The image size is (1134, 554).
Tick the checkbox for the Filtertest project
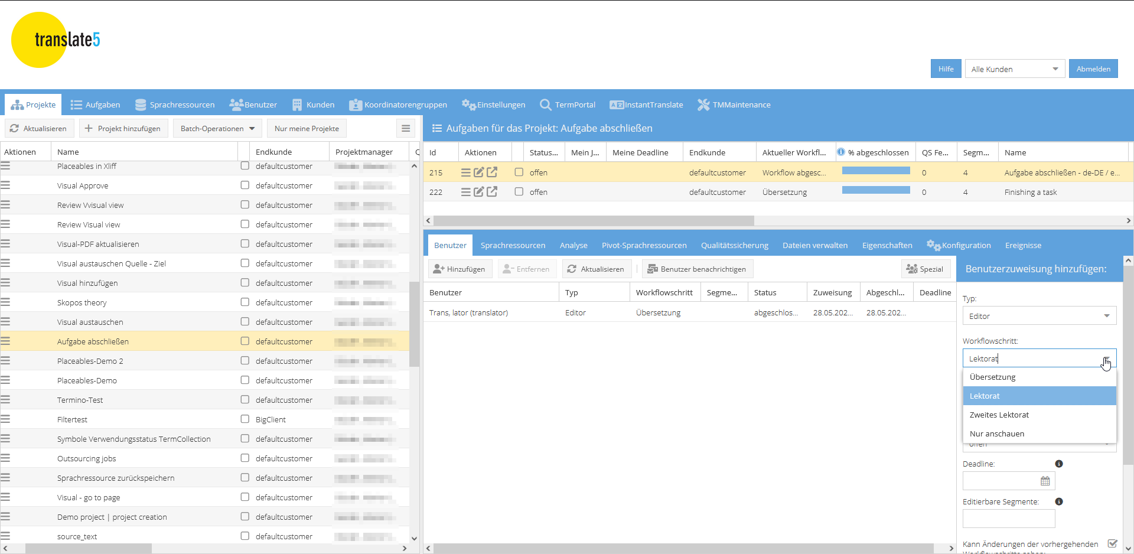click(x=245, y=419)
